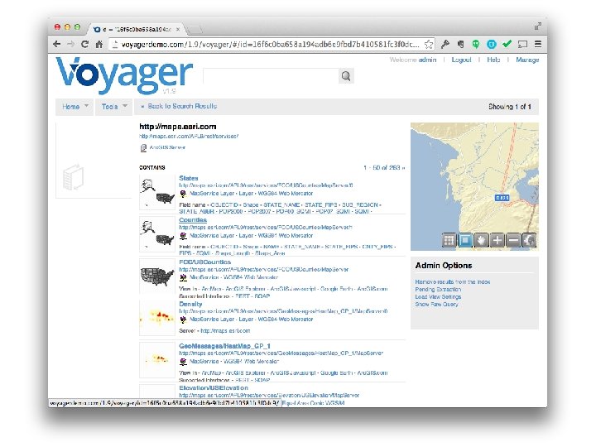Click the Density MapService layer icon
This screenshot has width=596, height=447.
click(183, 320)
